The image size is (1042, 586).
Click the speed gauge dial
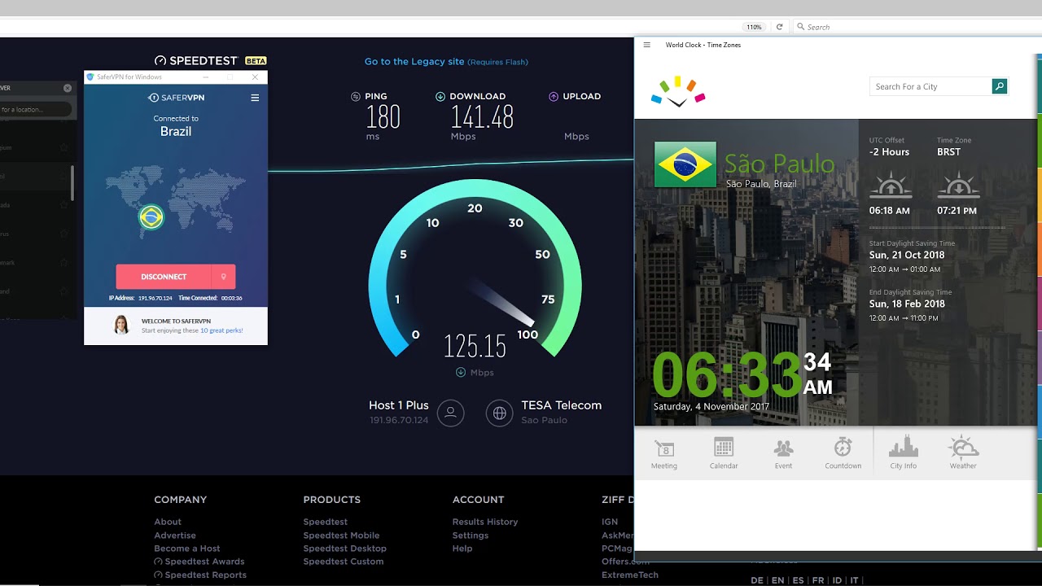[x=475, y=269]
